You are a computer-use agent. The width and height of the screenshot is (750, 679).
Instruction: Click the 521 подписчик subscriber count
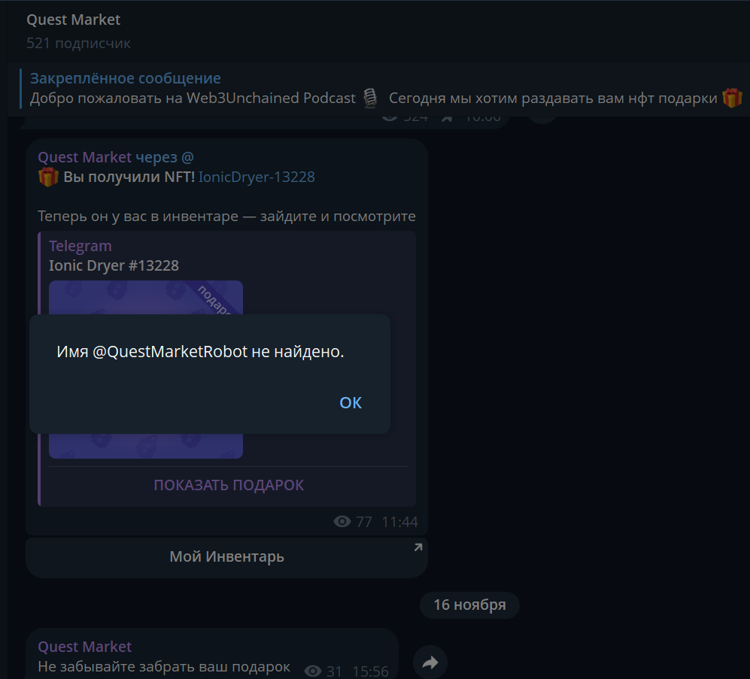(x=78, y=44)
